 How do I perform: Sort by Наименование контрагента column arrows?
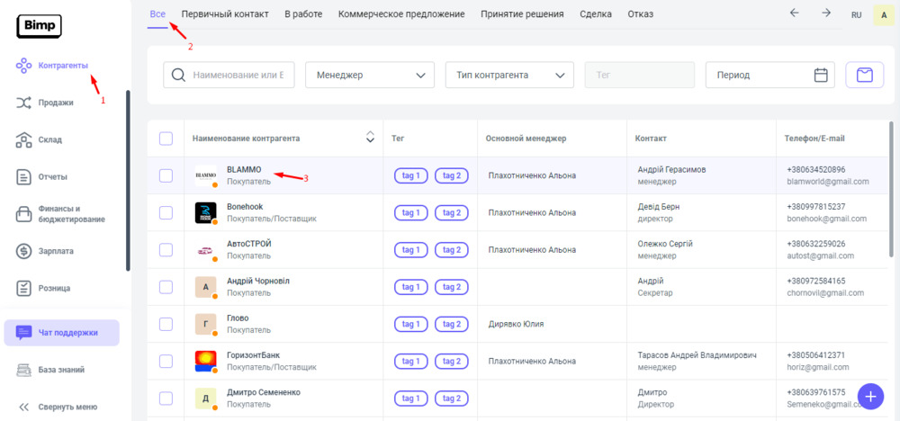click(369, 138)
